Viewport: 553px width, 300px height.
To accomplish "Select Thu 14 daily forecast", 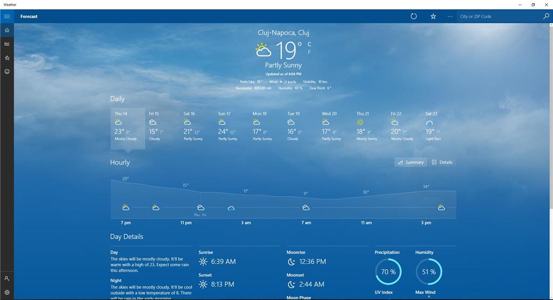I will click(x=127, y=128).
